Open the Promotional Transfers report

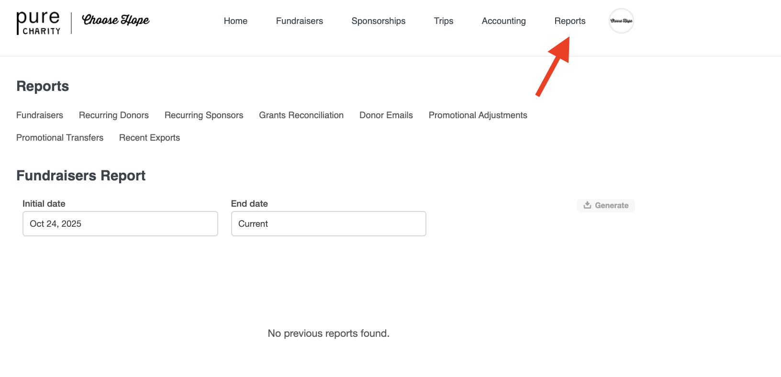60,138
